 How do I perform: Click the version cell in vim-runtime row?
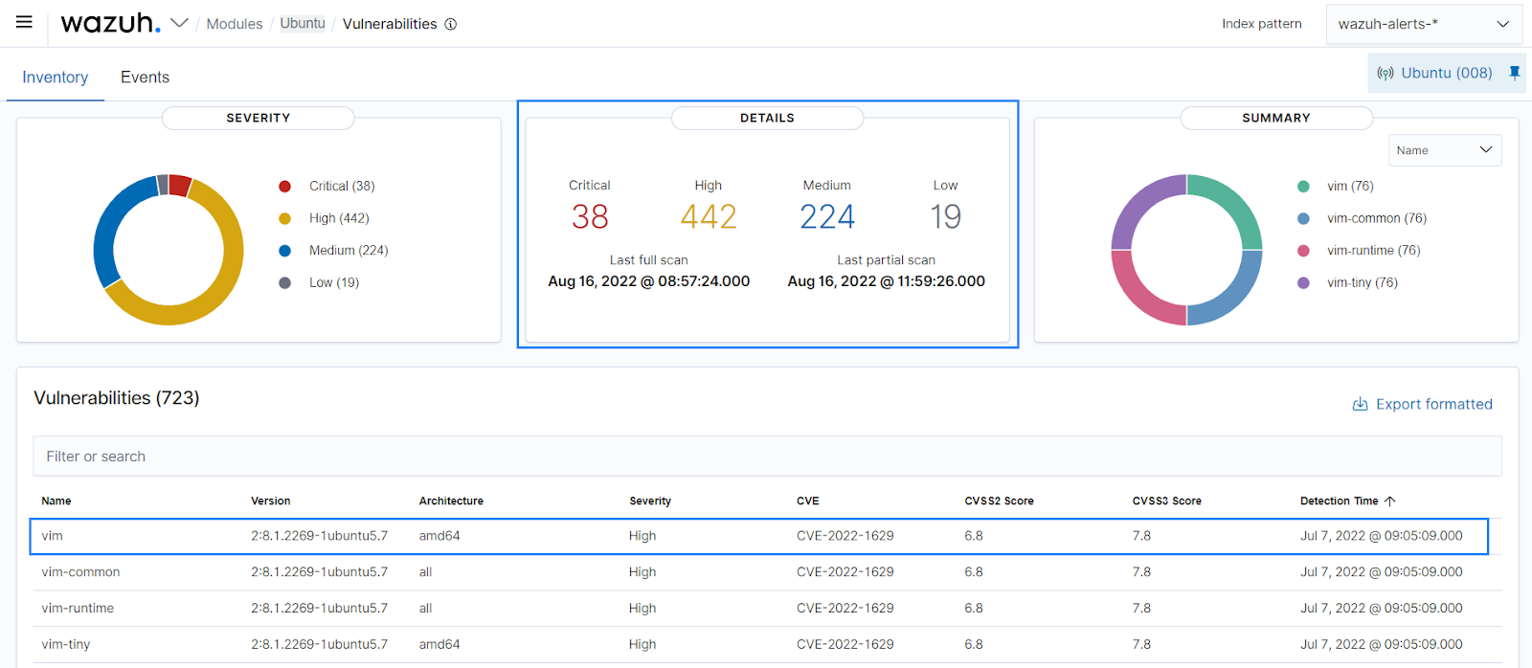tap(320, 609)
